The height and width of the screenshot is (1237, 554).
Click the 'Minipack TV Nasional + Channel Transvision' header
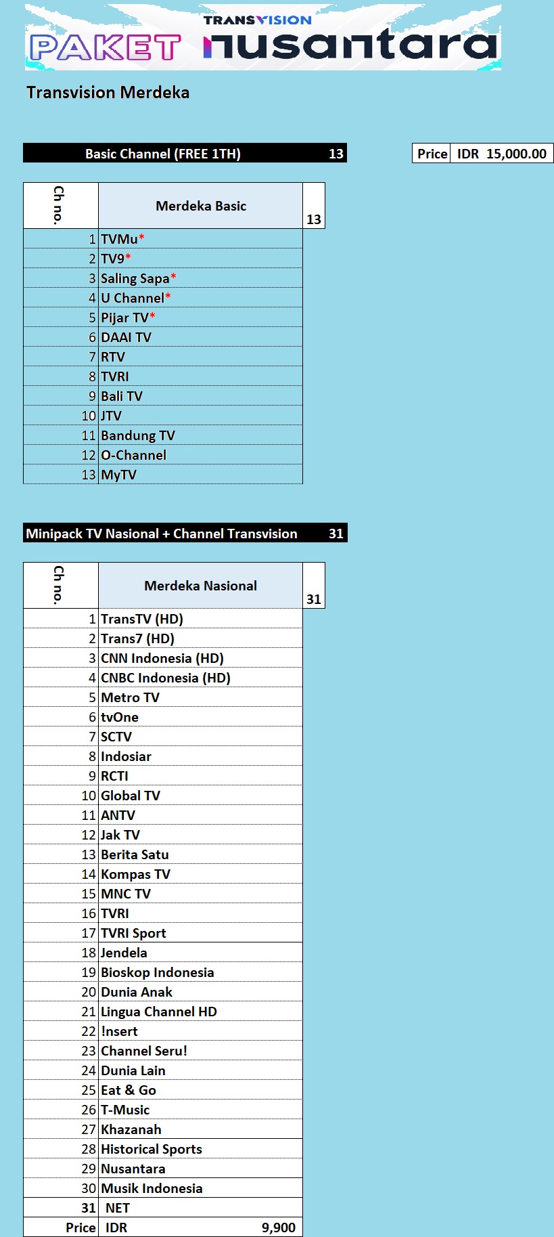(185, 533)
